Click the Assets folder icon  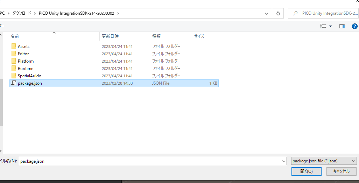pyautogui.click(x=14, y=46)
